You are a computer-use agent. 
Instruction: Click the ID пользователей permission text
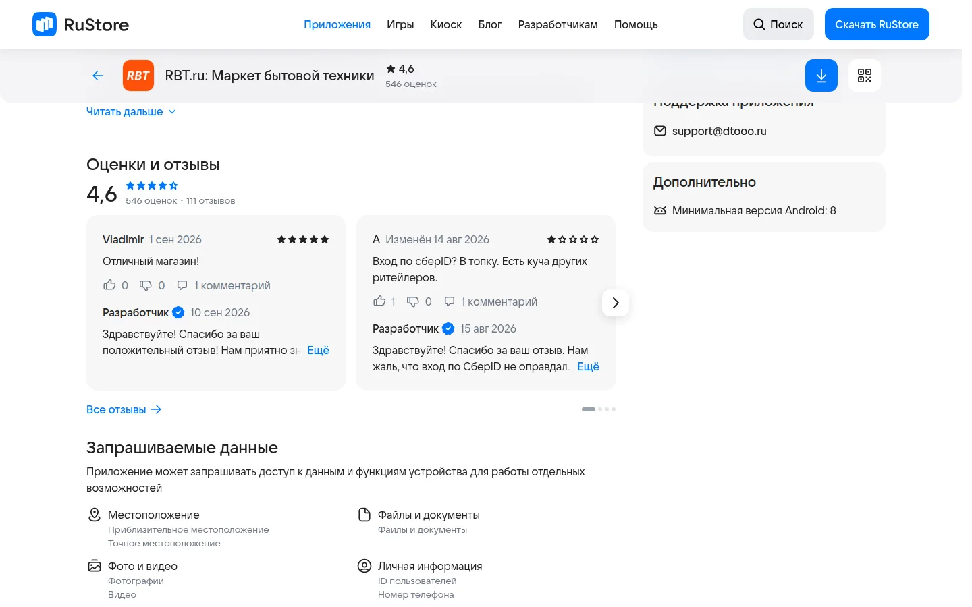coord(417,581)
